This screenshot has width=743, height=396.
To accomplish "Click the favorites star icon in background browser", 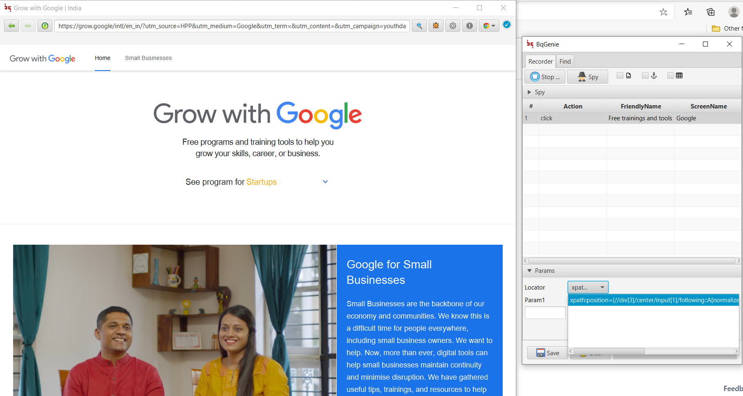I will (663, 12).
